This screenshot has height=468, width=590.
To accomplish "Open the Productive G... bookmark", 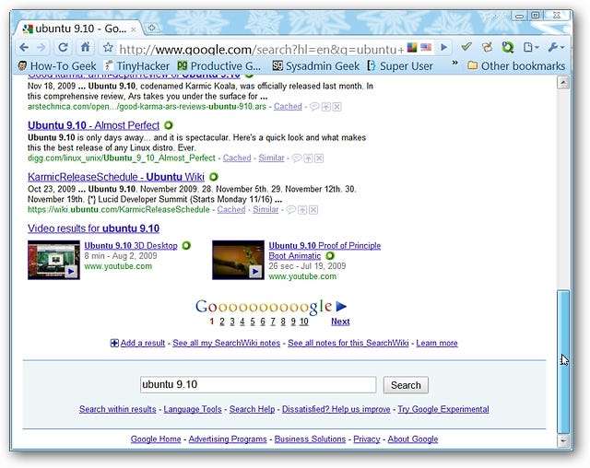I will 219,66.
